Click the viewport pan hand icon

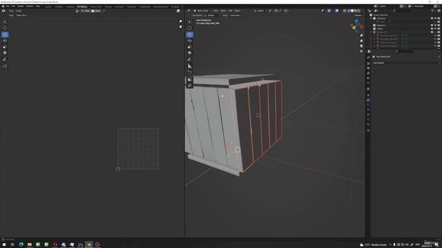[x=361, y=41]
